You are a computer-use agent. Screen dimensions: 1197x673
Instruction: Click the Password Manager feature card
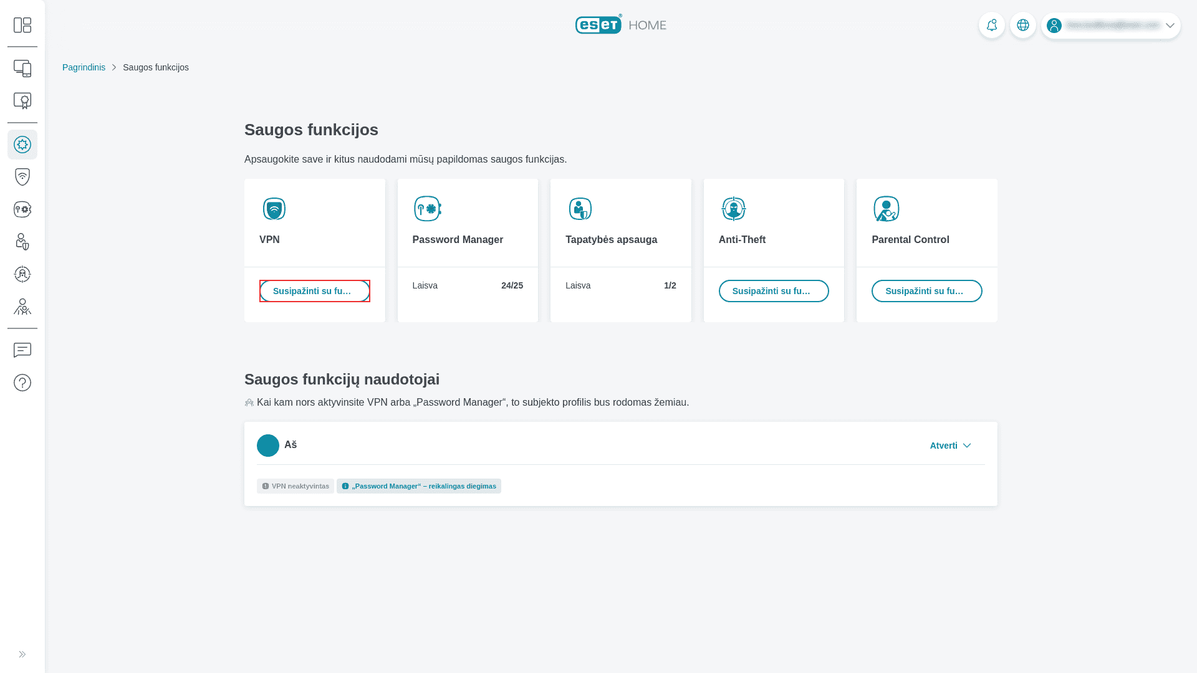468,224
